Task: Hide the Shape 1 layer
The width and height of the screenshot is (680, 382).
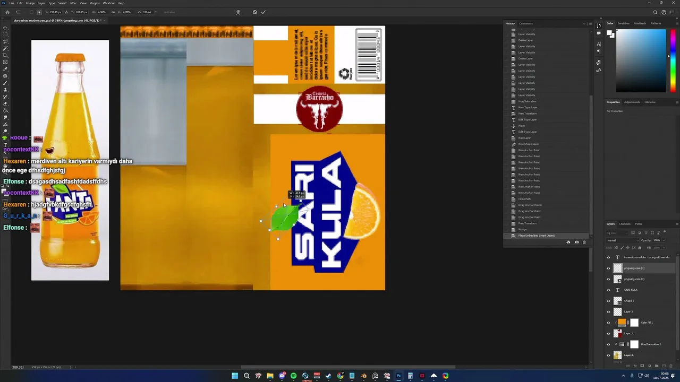Action: point(609,301)
